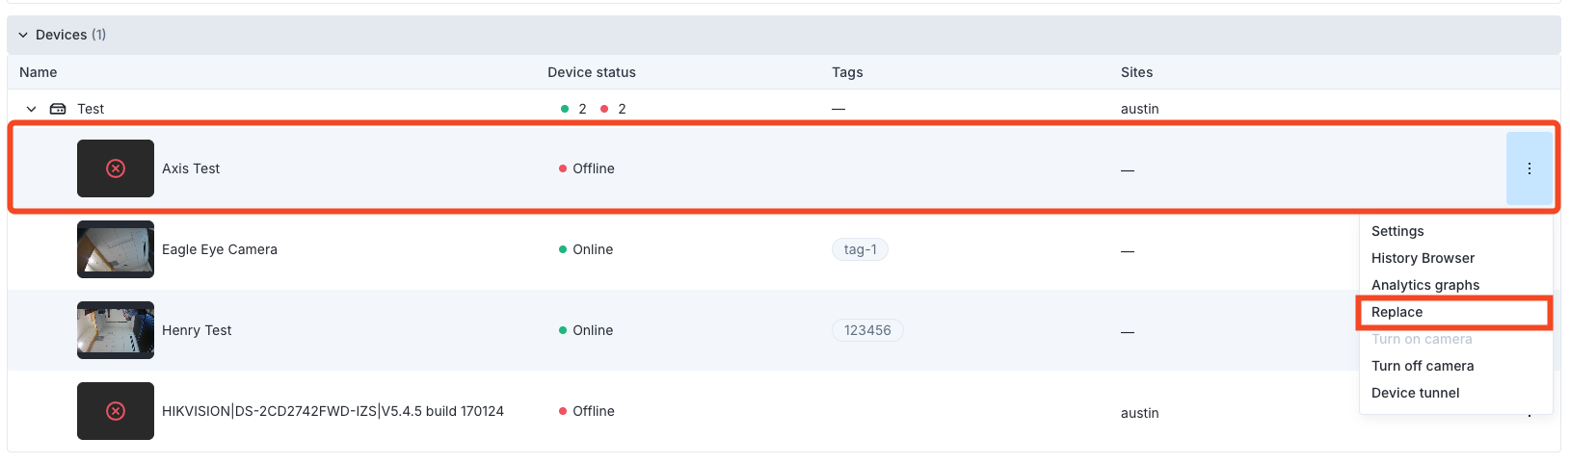
Task: Select Analytics graphs menu entry
Action: [x=1424, y=285]
